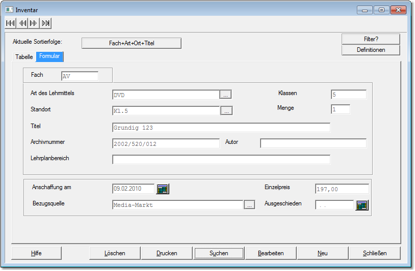415x271 pixels.
Task: Change sort order Fach+Art+Ort+Titel
Action: pos(132,43)
